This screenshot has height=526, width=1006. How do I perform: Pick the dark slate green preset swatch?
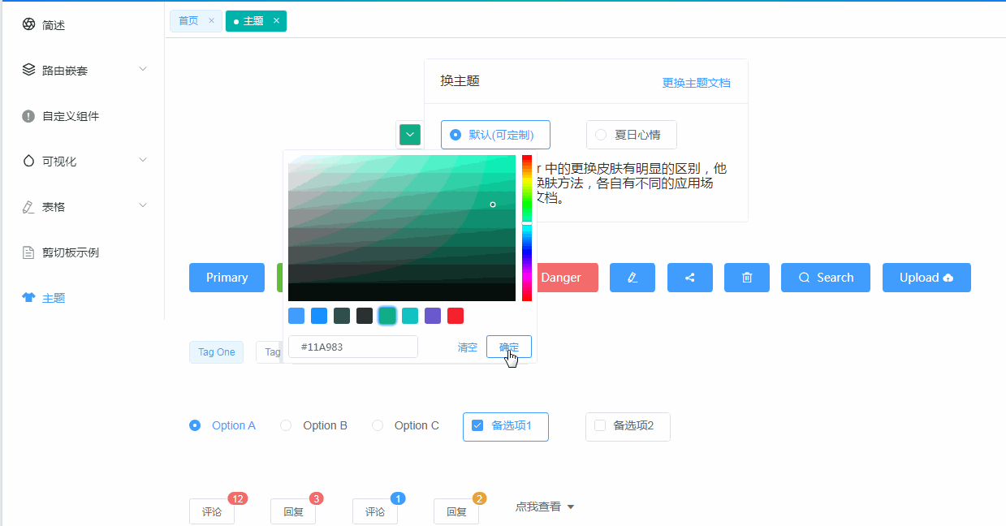point(342,316)
